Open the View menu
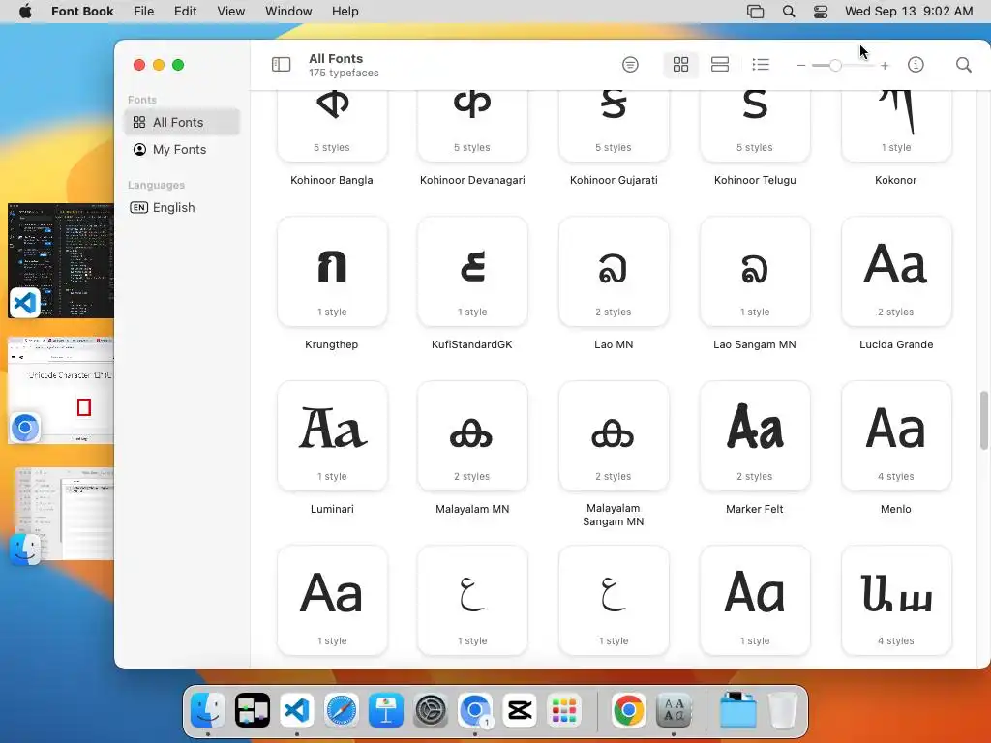Image resolution: width=991 pixels, height=743 pixels. click(x=230, y=11)
